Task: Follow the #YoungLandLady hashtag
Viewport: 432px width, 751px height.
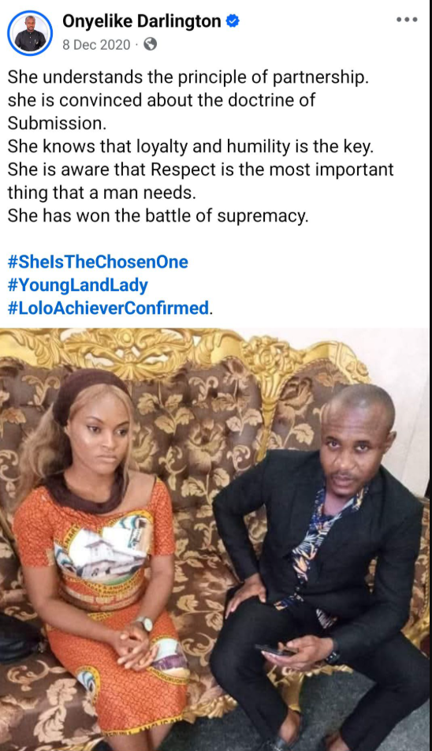Action: 77,285
